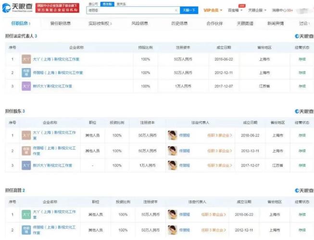Open 新沂大丫影视文化工作室 link in shareholder table

(52, 165)
